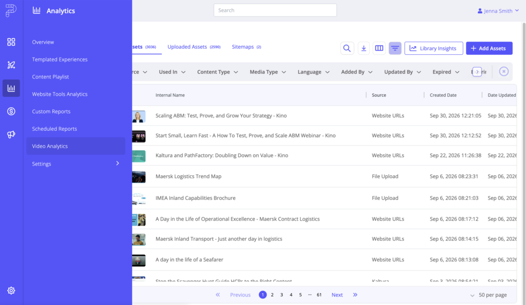Click the Library Insights button
The width and height of the screenshot is (526, 305).
(434, 48)
